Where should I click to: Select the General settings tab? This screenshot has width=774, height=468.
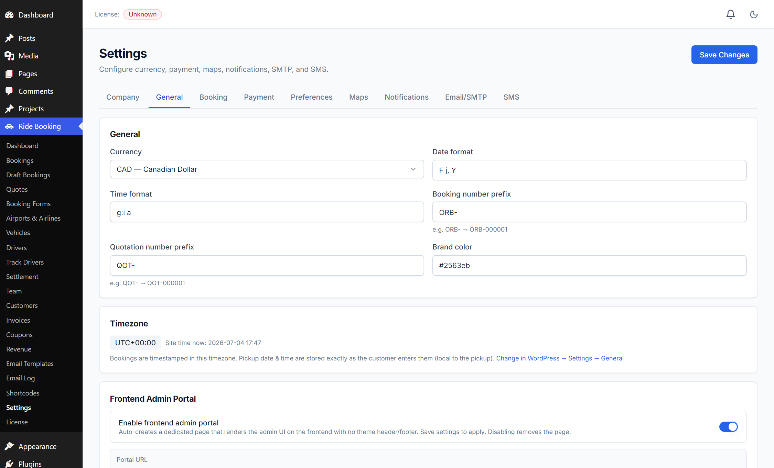[169, 97]
